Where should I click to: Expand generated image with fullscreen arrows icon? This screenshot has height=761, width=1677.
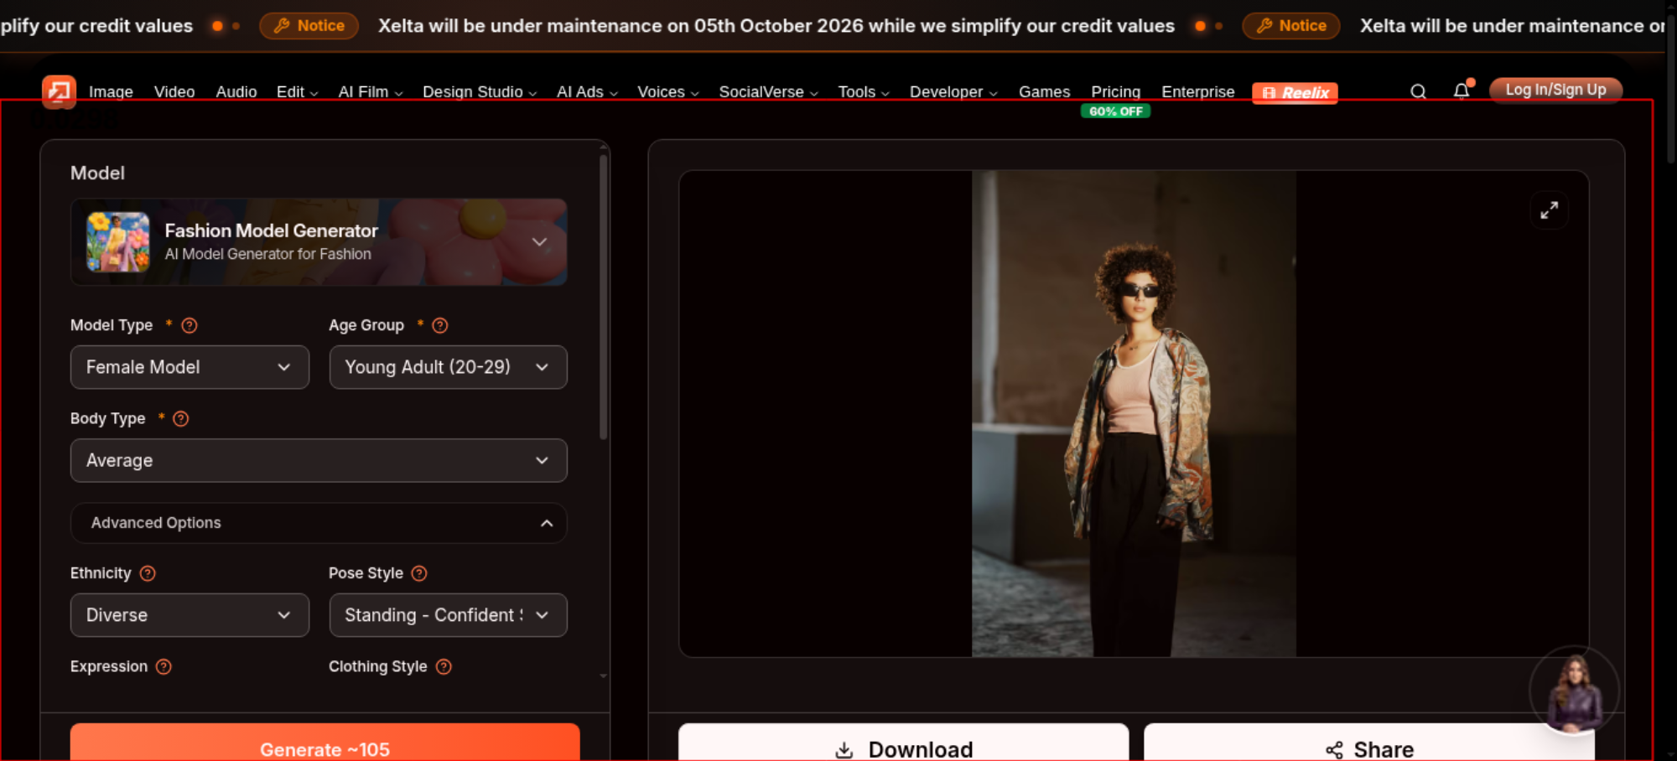click(x=1549, y=210)
